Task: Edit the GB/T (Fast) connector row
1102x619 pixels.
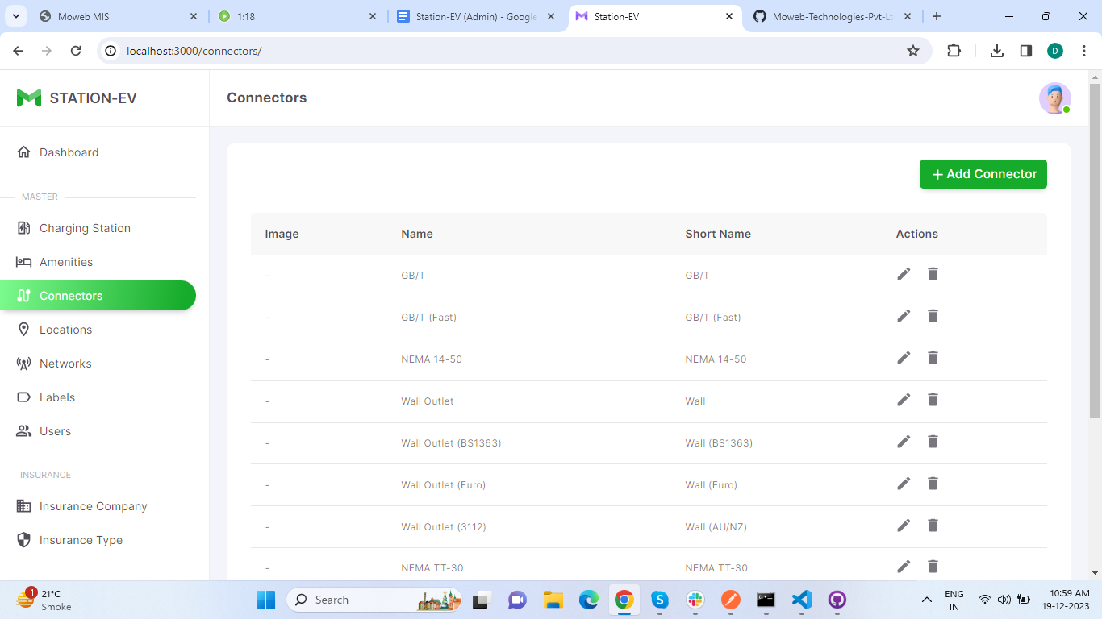Action: pos(904,316)
